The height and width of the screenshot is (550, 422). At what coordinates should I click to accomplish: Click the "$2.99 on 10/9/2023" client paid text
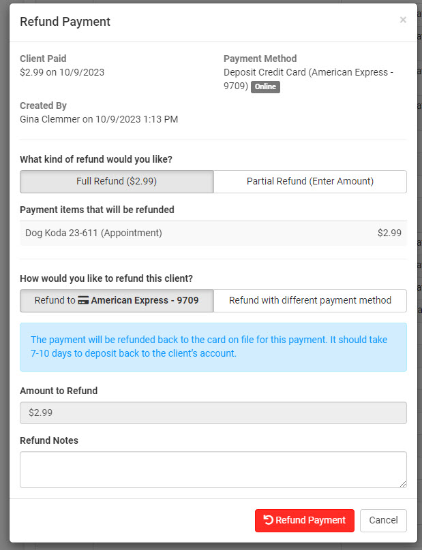tap(62, 72)
